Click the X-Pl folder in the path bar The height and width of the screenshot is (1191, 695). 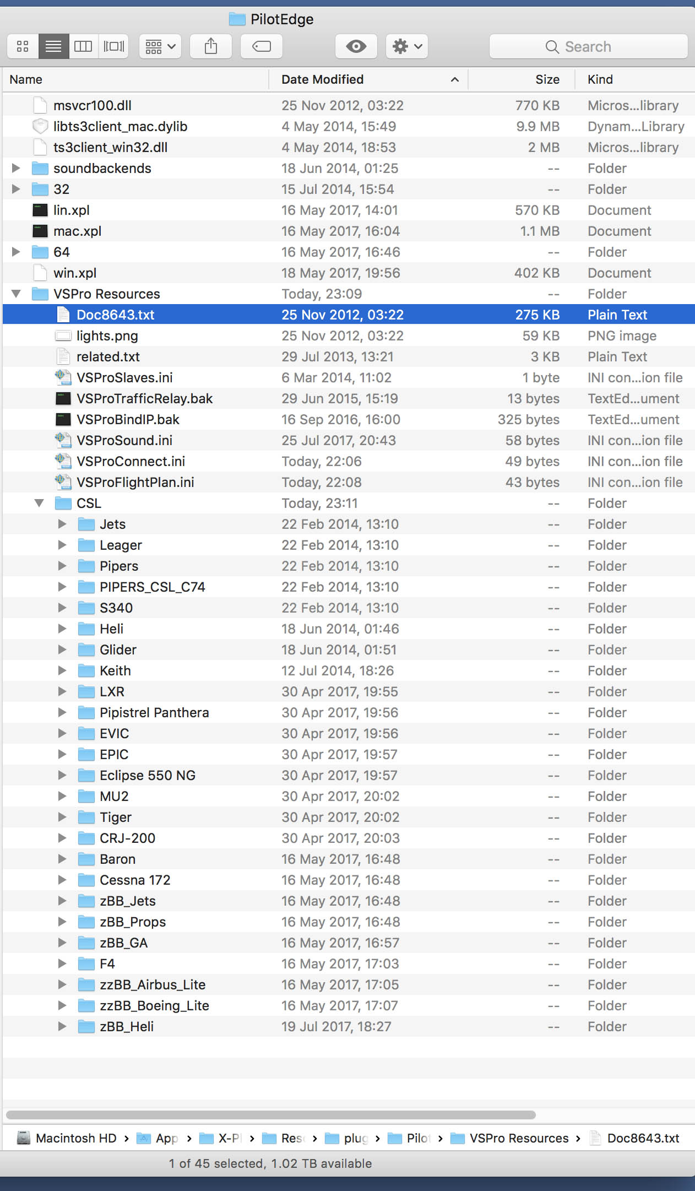(220, 1138)
